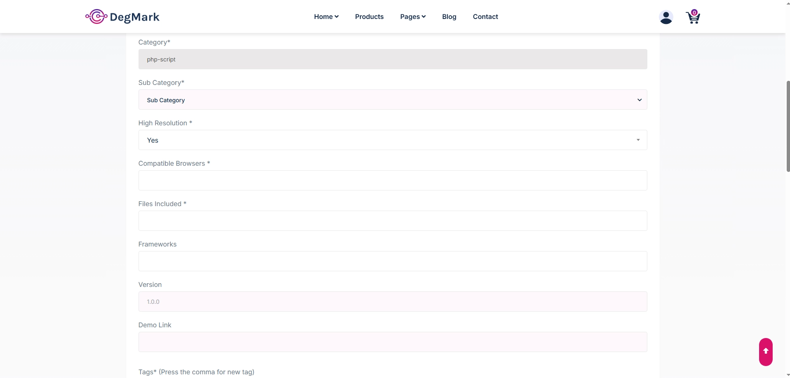Open the Blog menu item
The width and height of the screenshot is (790, 378).
point(449,16)
